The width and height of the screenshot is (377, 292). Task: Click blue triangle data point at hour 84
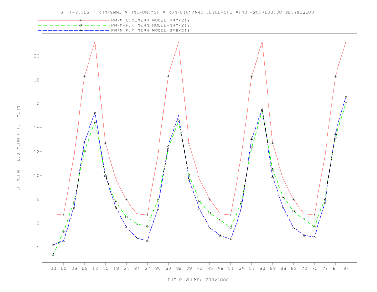[x=346, y=96]
